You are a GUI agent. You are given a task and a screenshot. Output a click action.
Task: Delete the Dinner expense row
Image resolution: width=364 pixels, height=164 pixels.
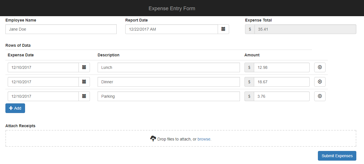pyautogui.click(x=320, y=82)
